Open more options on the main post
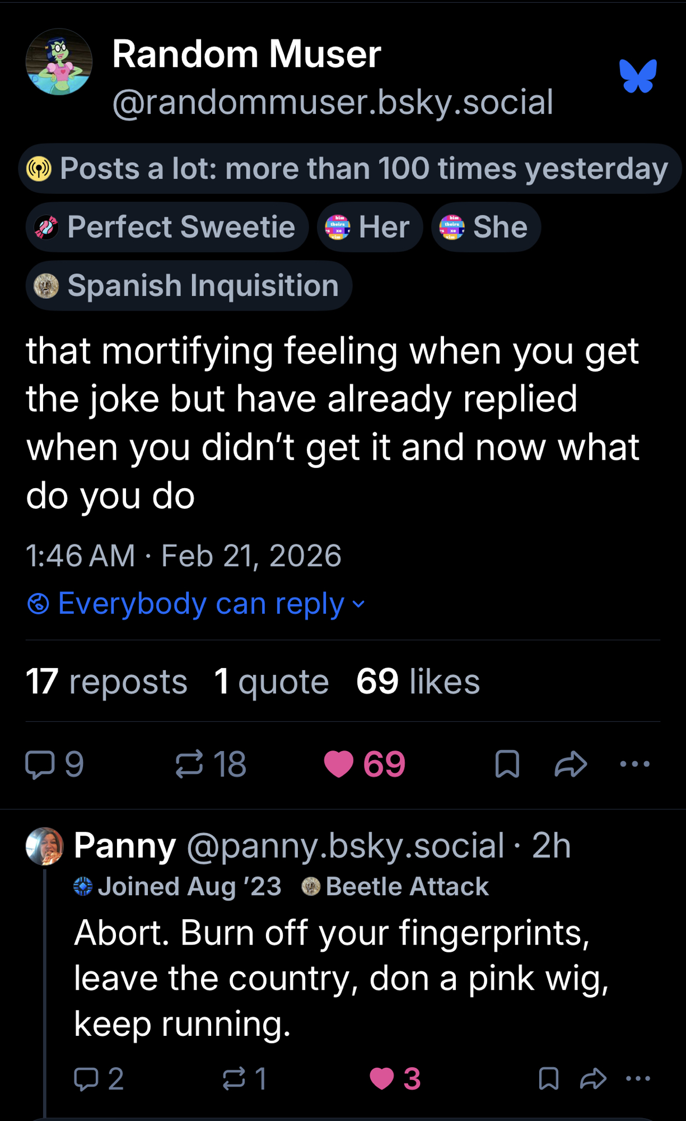686x1121 pixels. click(x=635, y=764)
